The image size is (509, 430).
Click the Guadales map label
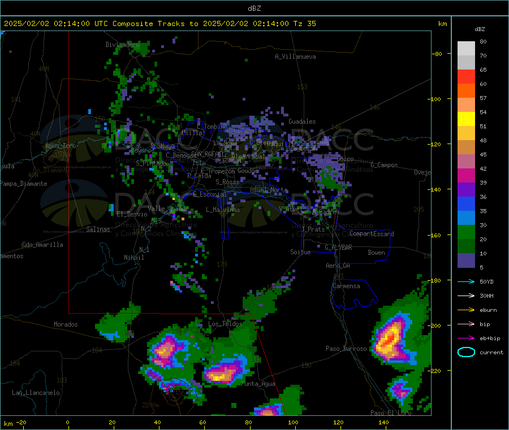(x=302, y=121)
